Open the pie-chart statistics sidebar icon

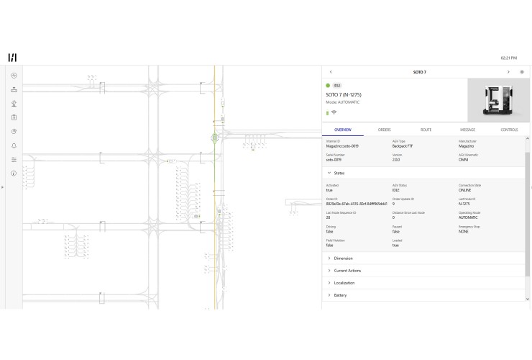point(14,132)
